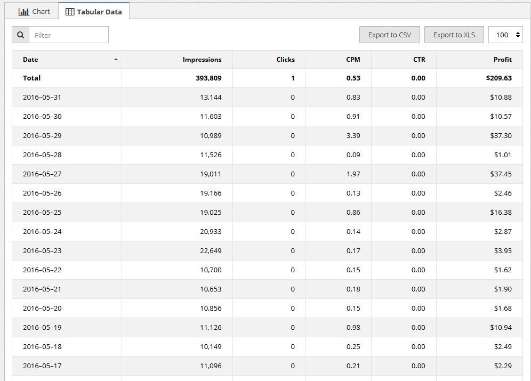Click the date 2016-05-28
Image resolution: width=531 pixels, height=381 pixels.
point(42,155)
